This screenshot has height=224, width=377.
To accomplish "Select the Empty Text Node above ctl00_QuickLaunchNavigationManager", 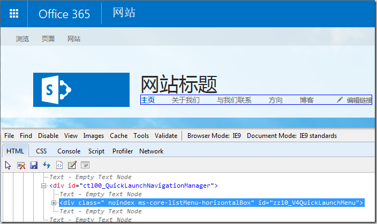I will coord(91,177).
